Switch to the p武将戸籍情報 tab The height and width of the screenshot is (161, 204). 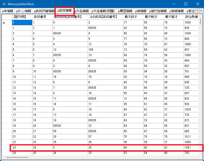coord(44,11)
